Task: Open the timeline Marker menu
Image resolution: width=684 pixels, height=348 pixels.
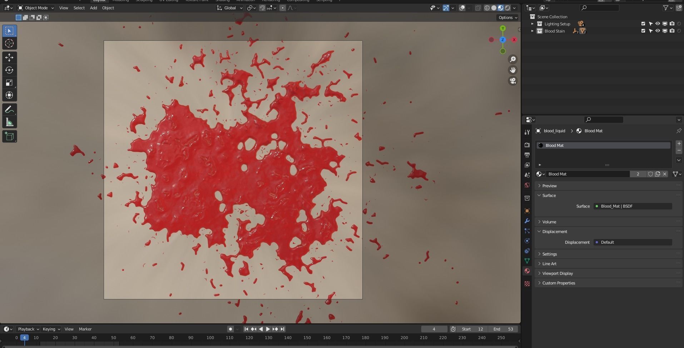Action: pyautogui.click(x=85, y=329)
